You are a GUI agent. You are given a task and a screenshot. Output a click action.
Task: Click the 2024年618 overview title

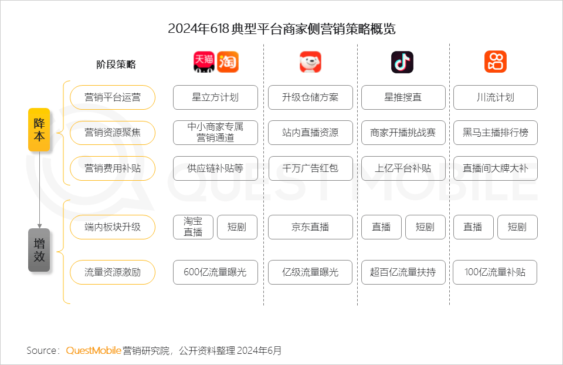pyautogui.click(x=281, y=28)
